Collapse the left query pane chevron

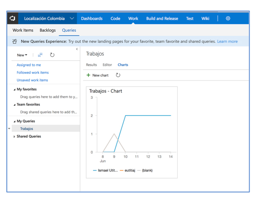click(77, 49)
